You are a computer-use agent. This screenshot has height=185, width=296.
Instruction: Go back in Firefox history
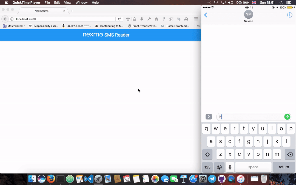[x=5, y=19]
